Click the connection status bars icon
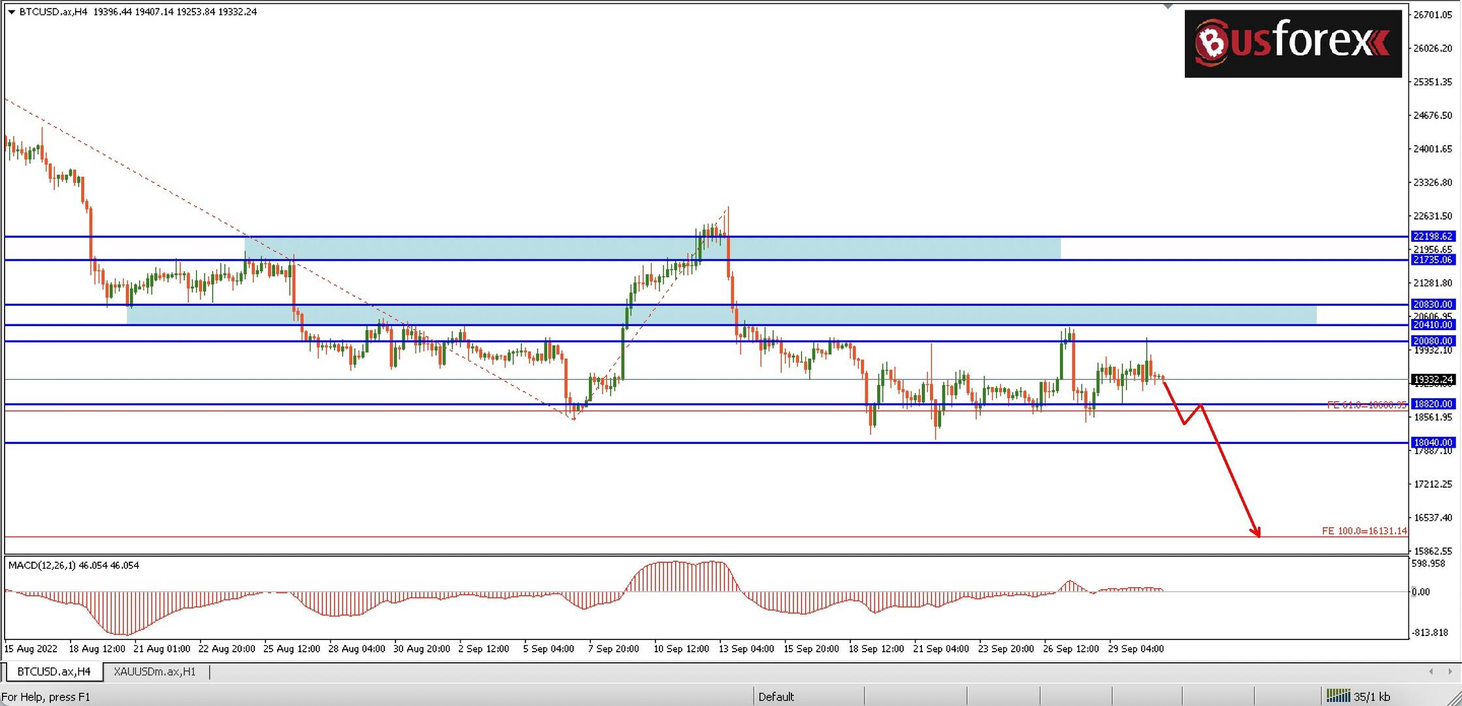This screenshot has width=1462, height=706. 1337,696
